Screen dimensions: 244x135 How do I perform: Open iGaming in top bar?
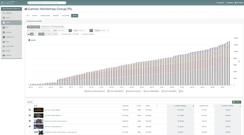point(220,2)
